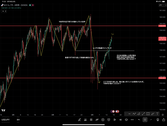Screen dimensions: 167x126
Task: Open the alarm clock alert icon
Action: [x=109, y=120]
